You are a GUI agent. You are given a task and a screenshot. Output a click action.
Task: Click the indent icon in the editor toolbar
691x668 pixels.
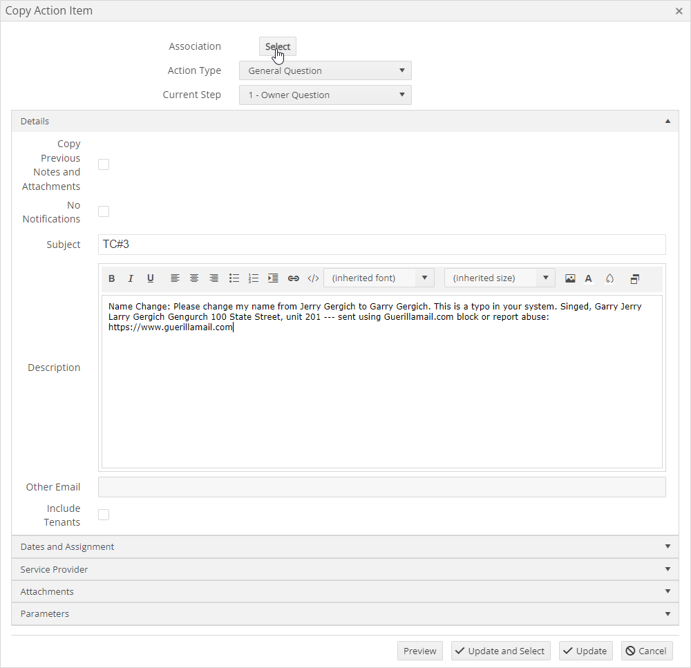tap(273, 278)
